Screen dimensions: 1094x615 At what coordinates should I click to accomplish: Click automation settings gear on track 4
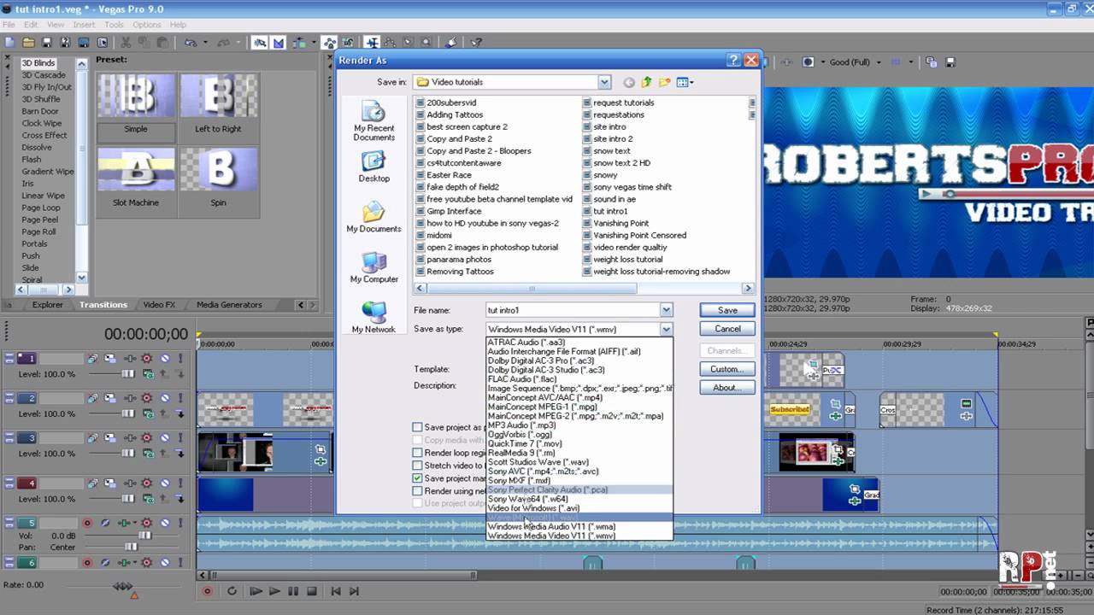[x=146, y=483]
